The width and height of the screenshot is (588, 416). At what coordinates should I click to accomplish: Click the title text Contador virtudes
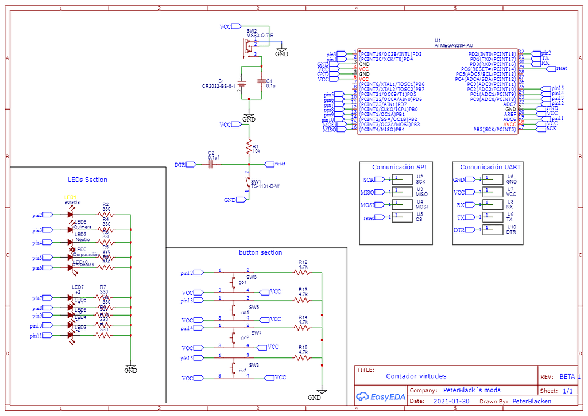416,376
